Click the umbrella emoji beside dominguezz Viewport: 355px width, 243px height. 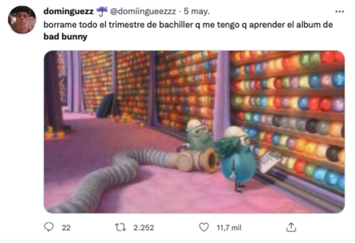tap(102, 11)
